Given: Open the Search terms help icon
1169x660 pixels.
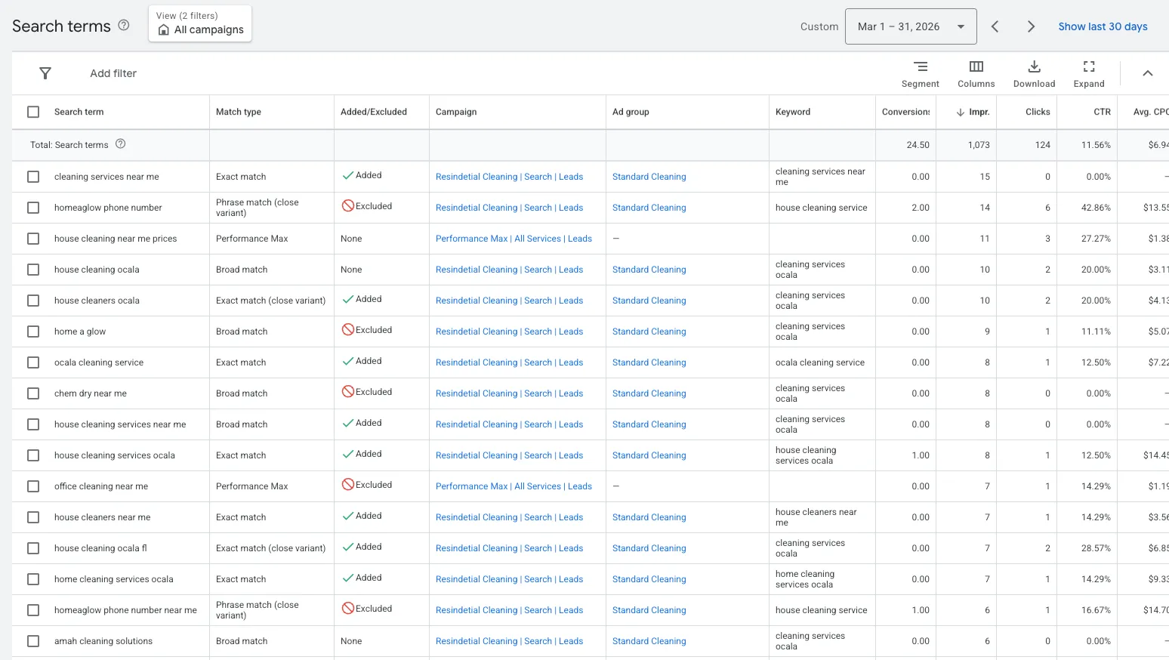Looking at the screenshot, I should (124, 25).
